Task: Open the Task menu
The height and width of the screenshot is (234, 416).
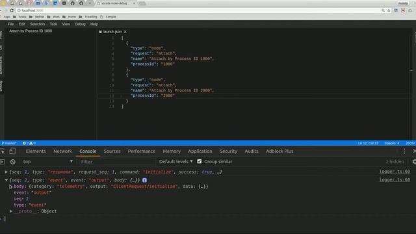Action: (53, 24)
